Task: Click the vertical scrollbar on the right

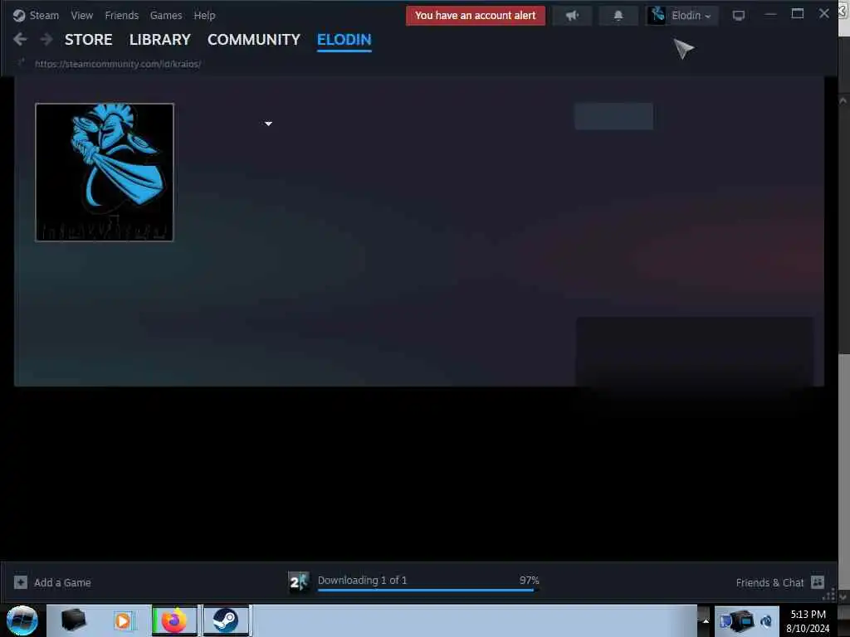Action: (843, 347)
